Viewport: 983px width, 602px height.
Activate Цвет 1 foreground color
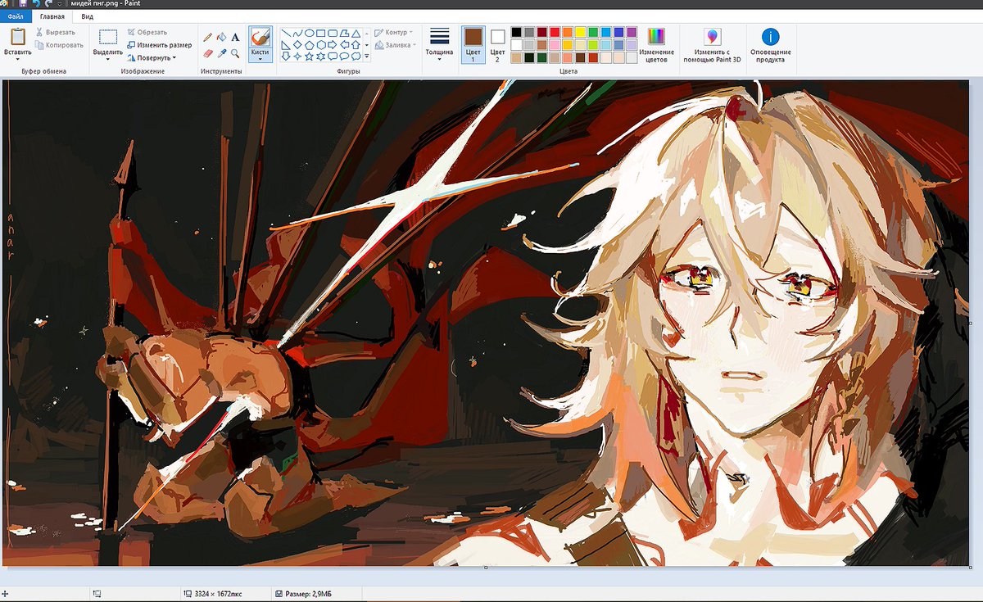(473, 44)
